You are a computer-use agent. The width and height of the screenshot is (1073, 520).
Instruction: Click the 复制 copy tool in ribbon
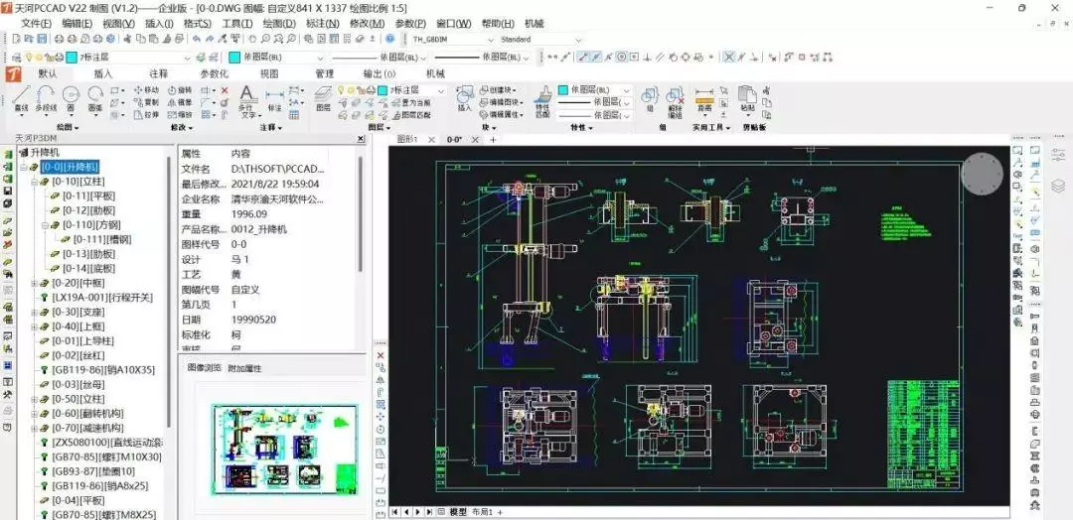coord(146,102)
